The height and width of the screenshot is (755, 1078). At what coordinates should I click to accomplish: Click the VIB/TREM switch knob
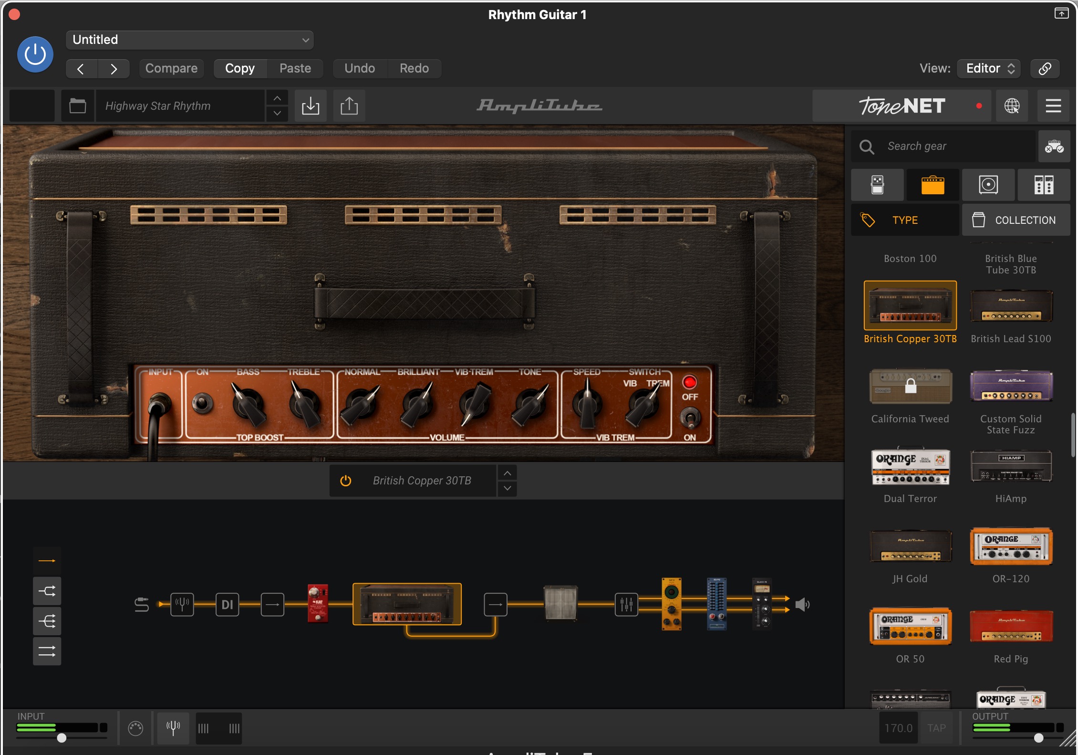click(x=643, y=405)
